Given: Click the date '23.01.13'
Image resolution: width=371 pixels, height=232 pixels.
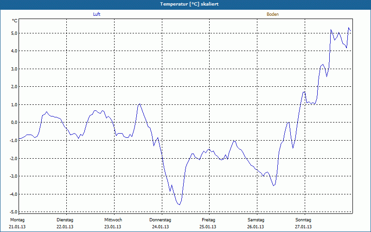Looking at the screenshot, I should click(x=113, y=227).
